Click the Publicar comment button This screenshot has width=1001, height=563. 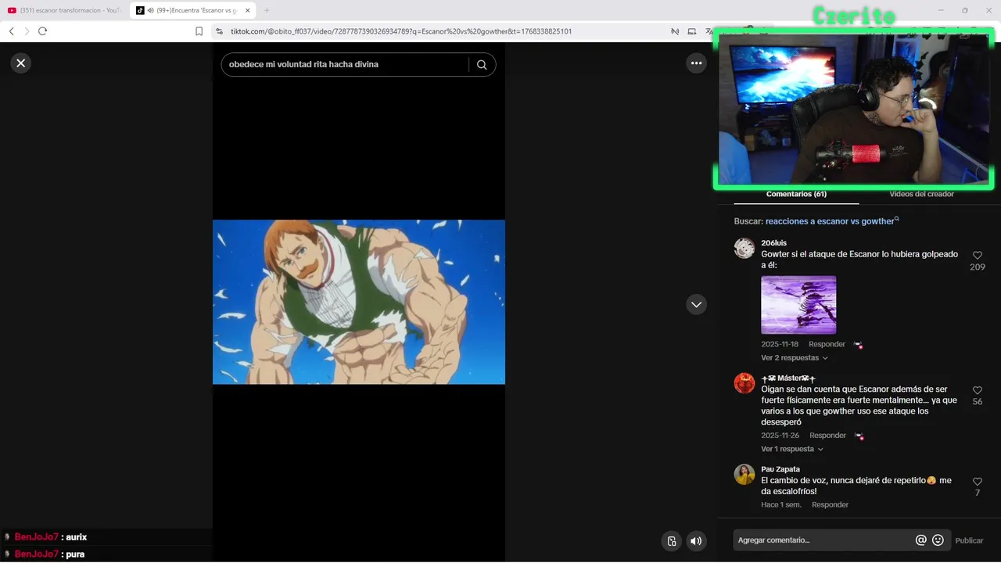click(969, 540)
